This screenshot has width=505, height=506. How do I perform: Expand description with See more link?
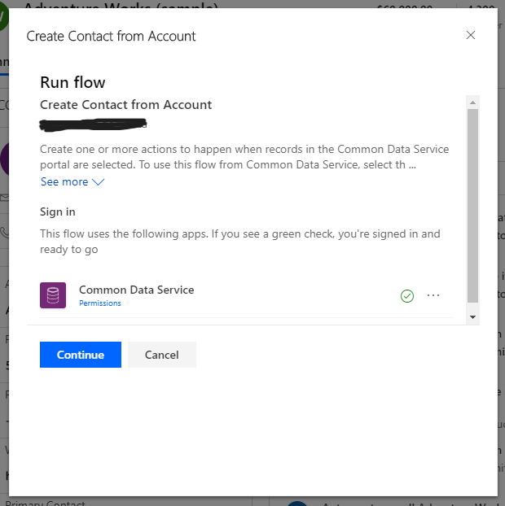pyautogui.click(x=64, y=181)
